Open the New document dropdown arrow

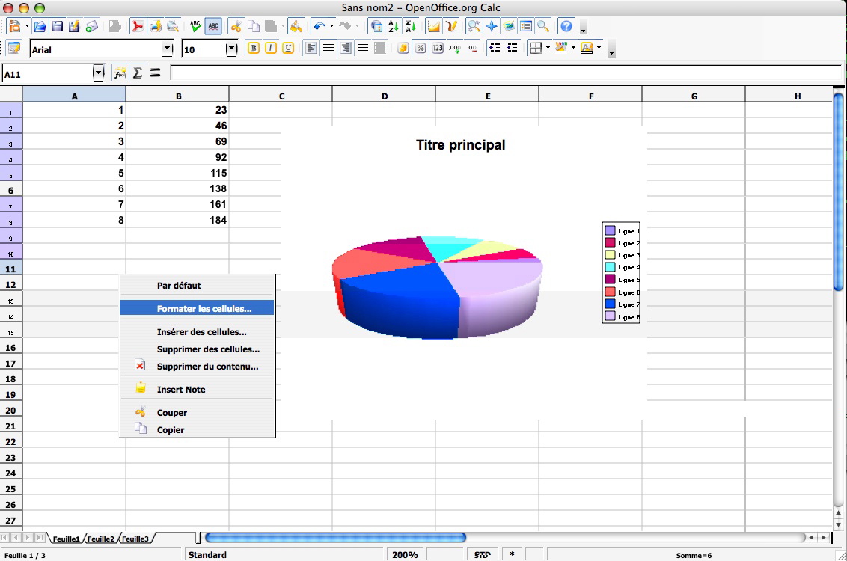click(x=27, y=26)
